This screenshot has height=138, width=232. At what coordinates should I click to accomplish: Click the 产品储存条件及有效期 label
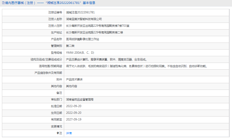pyautogui.click(x=48, y=73)
